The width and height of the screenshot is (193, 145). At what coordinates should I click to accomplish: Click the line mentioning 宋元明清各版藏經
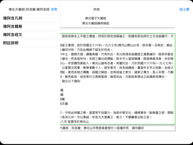[117, 54]
